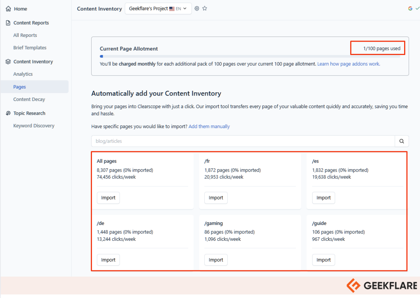Click the '/guide' card title
Screen dimensions: 420x298
pyautogui.click(x=319, y=223)
